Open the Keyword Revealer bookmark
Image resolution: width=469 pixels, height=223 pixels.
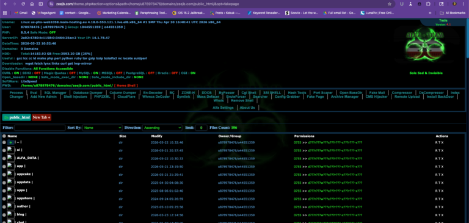click(x=264, y=13)
